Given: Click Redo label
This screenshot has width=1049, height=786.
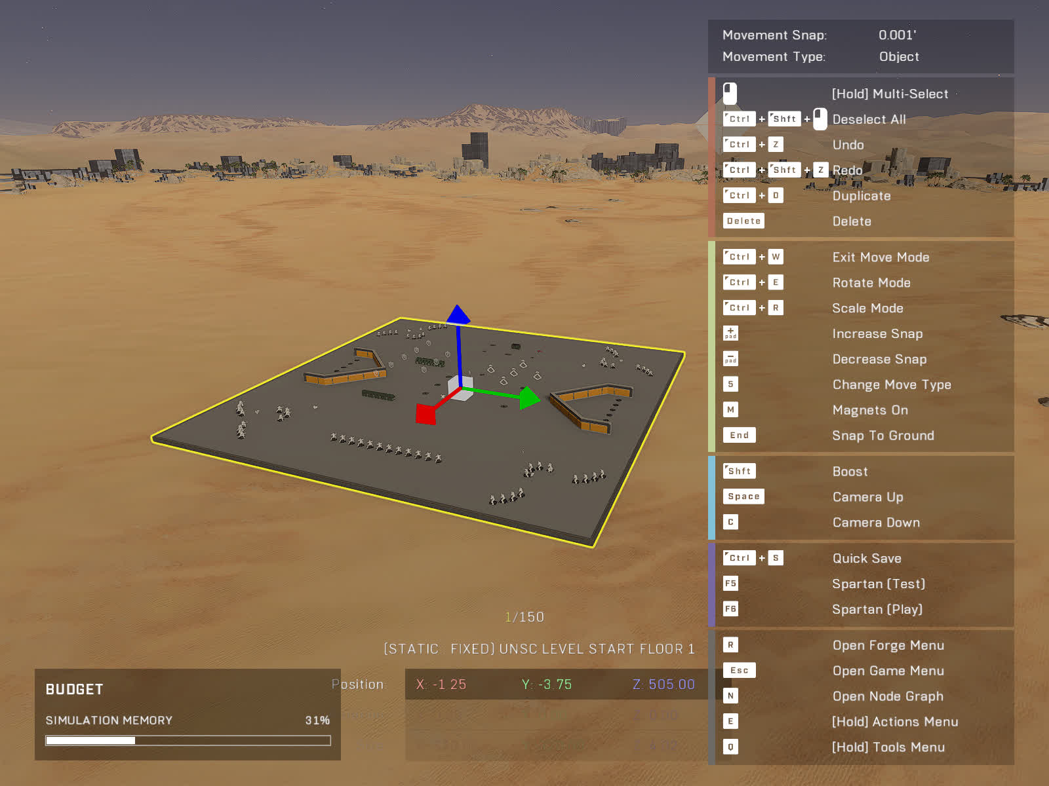Looking at the screenshot, I should click(x=847, y=170).
